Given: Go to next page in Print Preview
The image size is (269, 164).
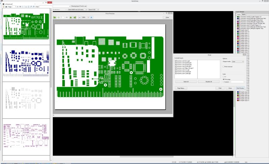Looking at the screenshot, I should click(x=71, y=17).
